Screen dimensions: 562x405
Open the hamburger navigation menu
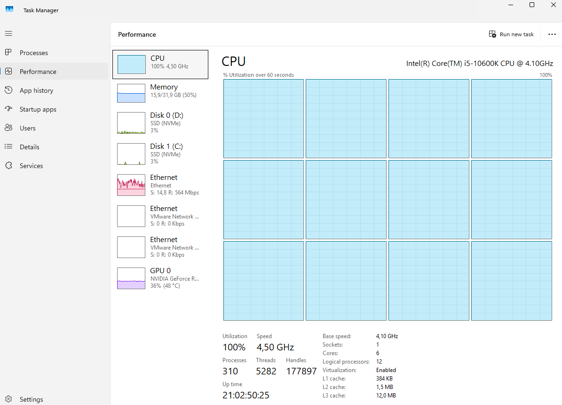8,33
